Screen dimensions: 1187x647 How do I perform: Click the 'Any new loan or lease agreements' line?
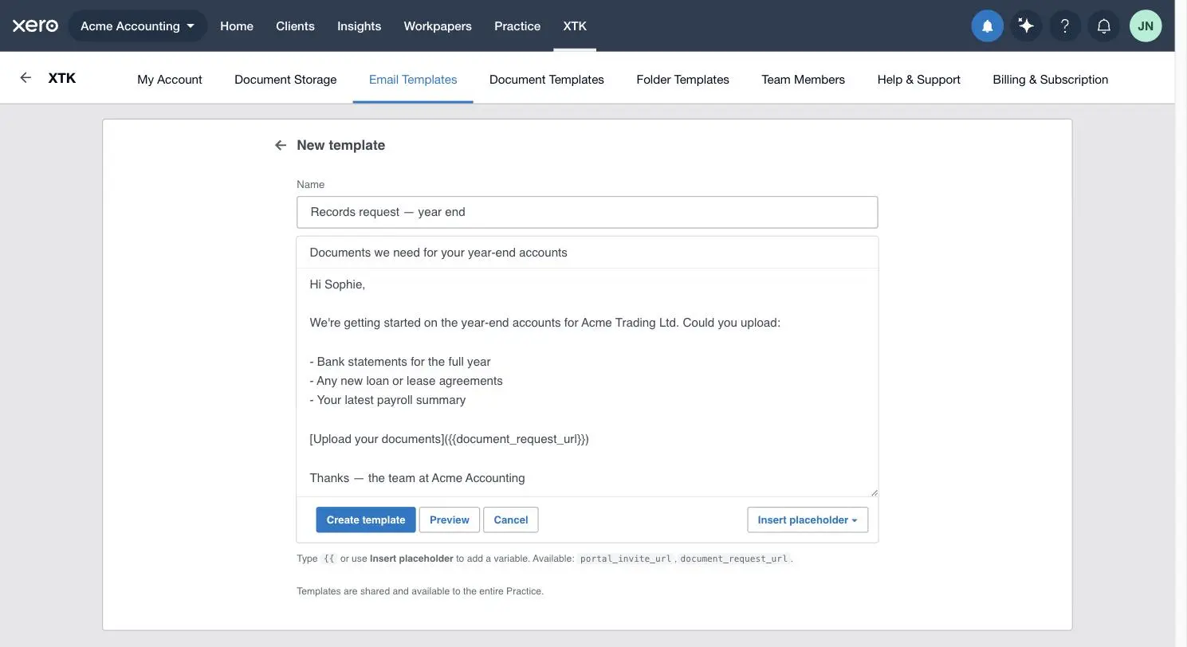coord(406,381)
